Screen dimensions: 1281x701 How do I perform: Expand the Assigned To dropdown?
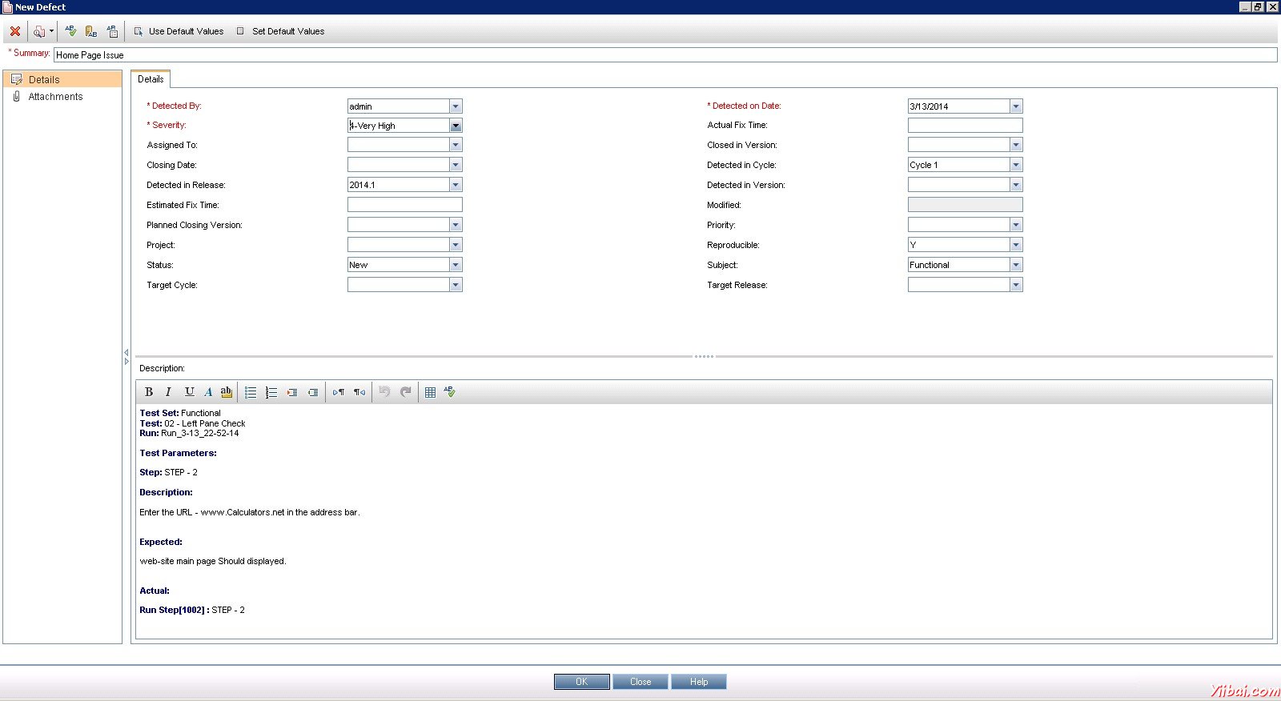456,145
